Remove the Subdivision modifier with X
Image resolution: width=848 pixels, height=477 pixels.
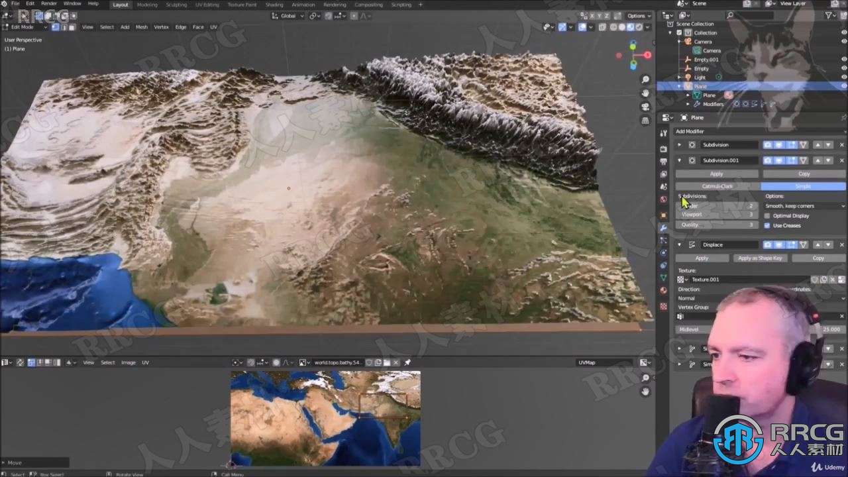pyautogui.click(x=842, y=144)
